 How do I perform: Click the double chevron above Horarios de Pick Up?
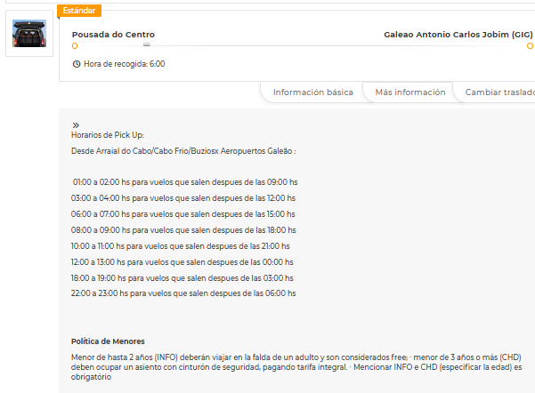pos(76,125)
